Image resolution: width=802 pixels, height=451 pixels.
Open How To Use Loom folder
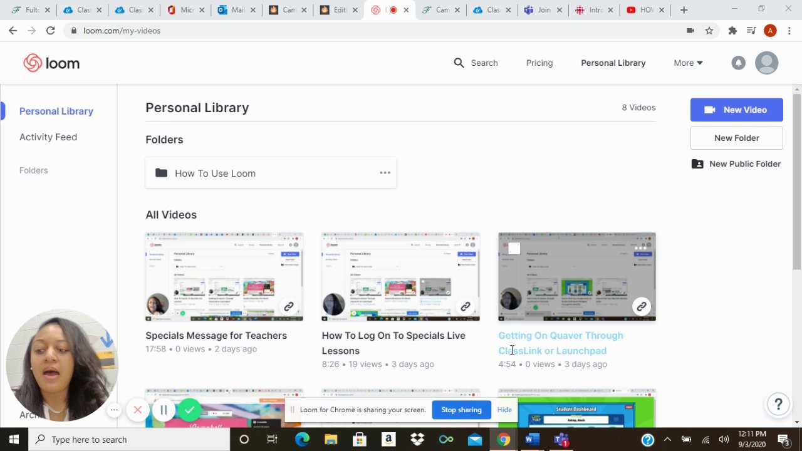(x=271, y=173)
